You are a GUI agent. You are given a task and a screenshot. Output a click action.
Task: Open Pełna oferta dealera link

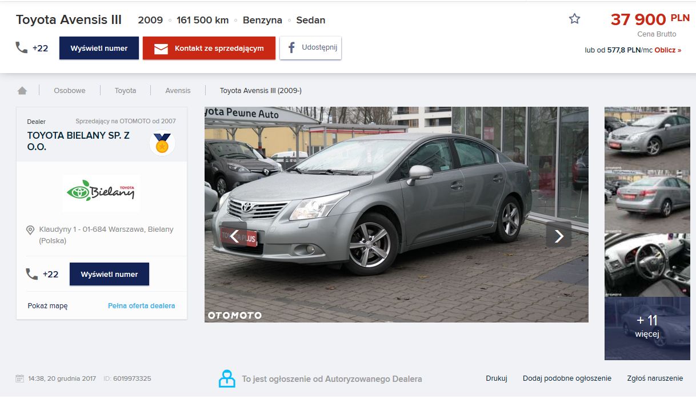[x=142, y=305]
